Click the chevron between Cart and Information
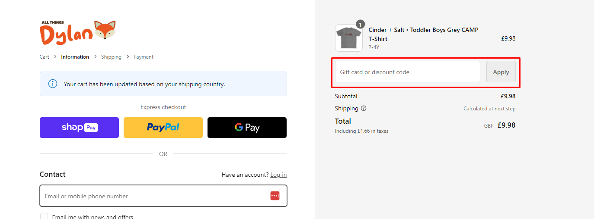The image size is (594, 219). 55,57
